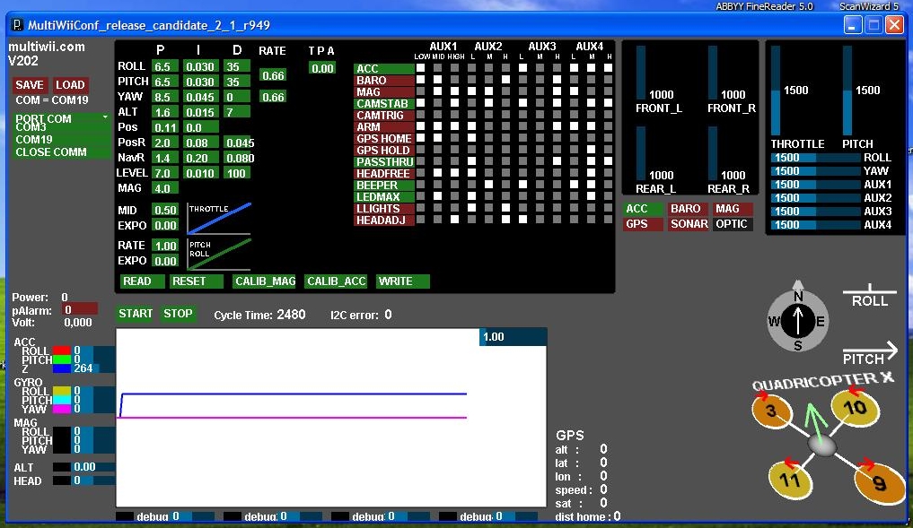Click the BARO sensor status indicator
The height and width of the screenshot is (528, 913).
pyautogui.click(x=686, y=209)
